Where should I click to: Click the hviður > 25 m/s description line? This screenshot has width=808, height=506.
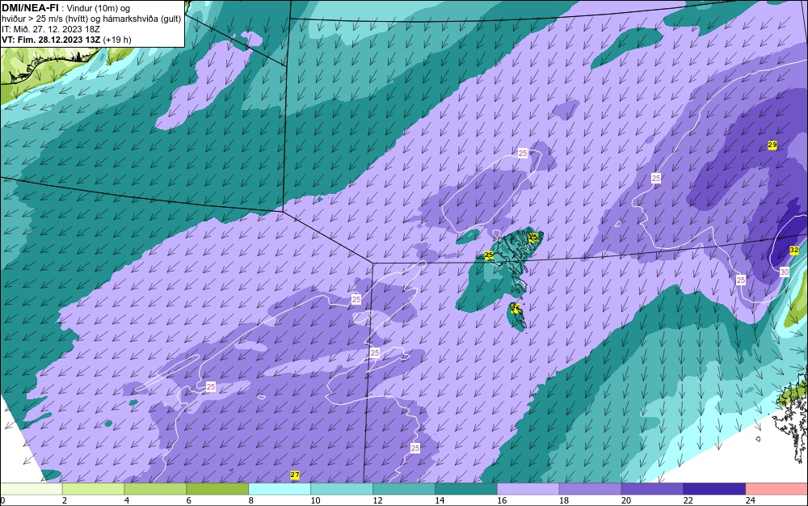pyautogui.click(x=91, y=19)
